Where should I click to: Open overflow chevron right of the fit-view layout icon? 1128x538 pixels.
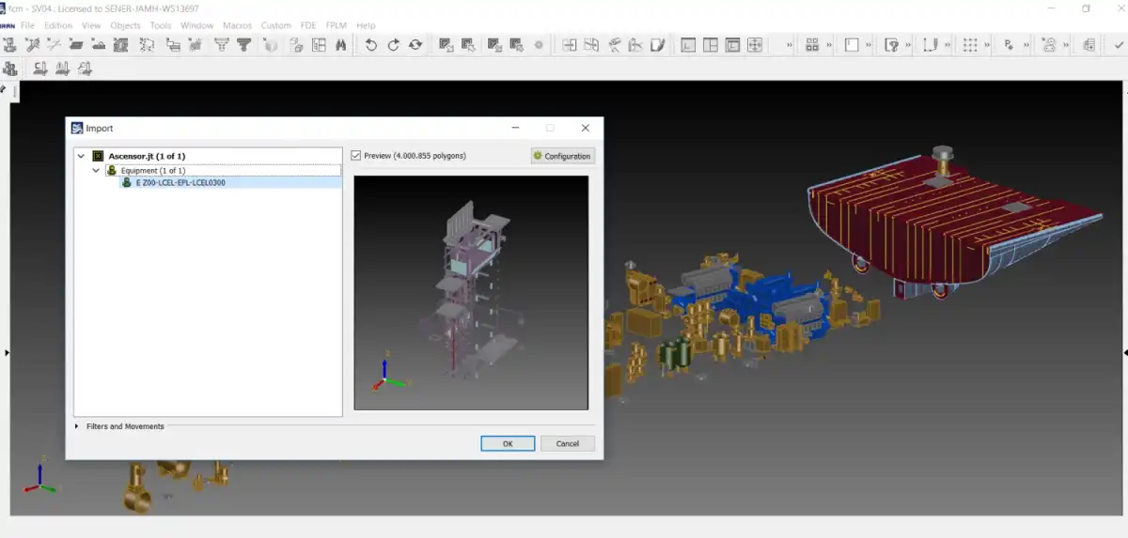coord(790,45)
